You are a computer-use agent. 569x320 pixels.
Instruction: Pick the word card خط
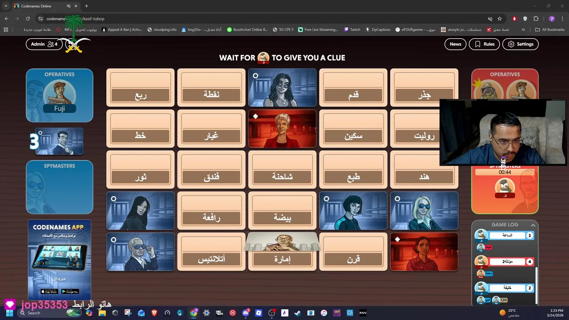(140, 128)
